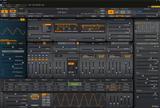Adjust the Filter 1 Cutoff slider

pos(66,47)
